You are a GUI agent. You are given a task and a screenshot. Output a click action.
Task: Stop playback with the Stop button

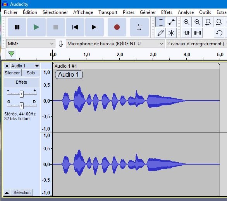pos(56,27)
